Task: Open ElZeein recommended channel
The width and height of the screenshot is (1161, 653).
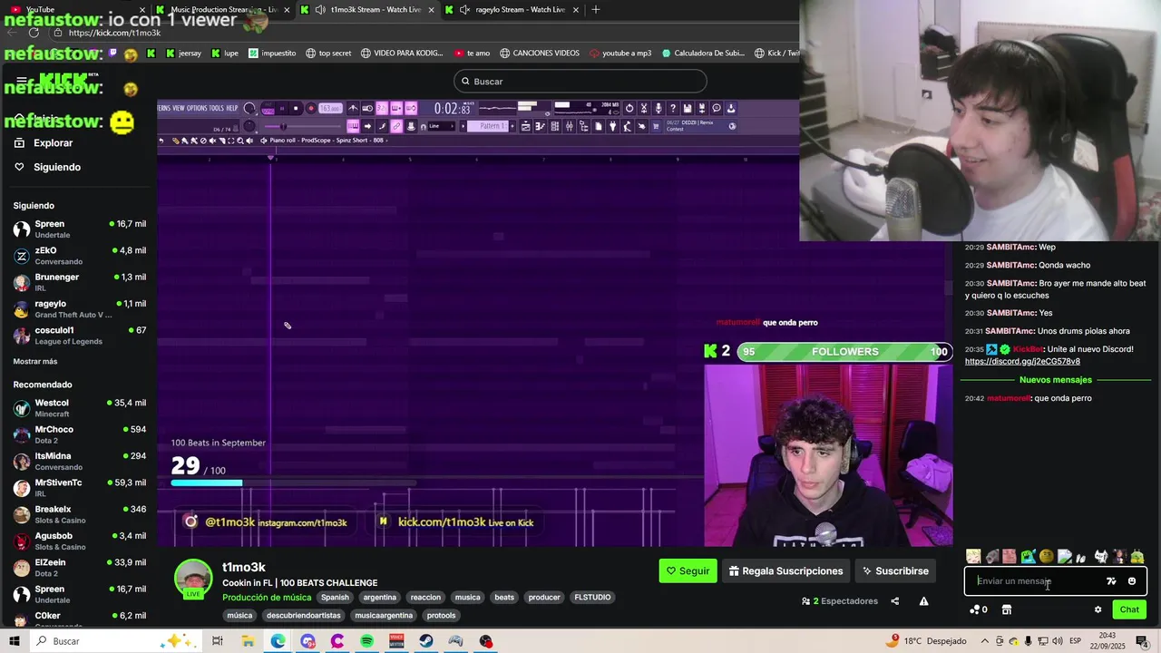Action: click(79, 568)
